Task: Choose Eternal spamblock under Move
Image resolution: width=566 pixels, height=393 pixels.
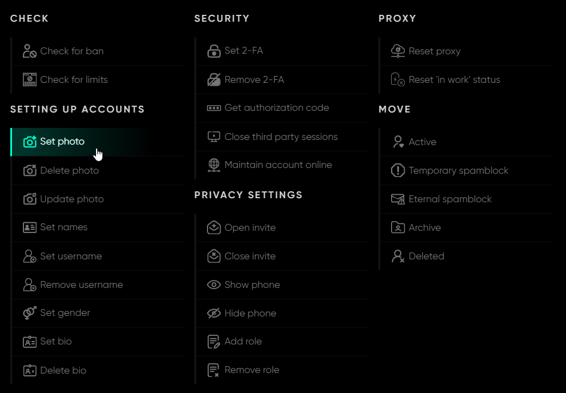Action: 450,199
